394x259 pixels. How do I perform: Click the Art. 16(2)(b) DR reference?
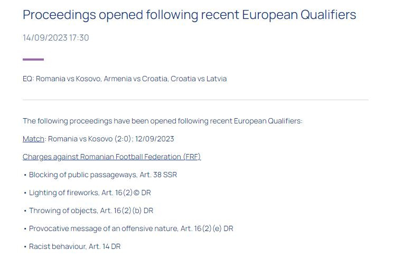click(127, 210)
